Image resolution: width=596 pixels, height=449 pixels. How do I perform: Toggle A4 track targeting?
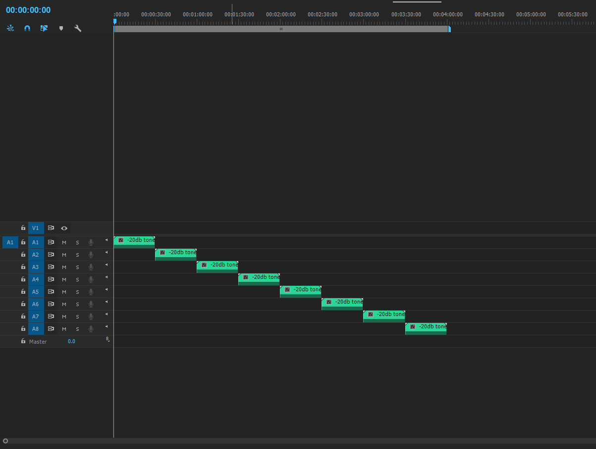coord(36,279)
